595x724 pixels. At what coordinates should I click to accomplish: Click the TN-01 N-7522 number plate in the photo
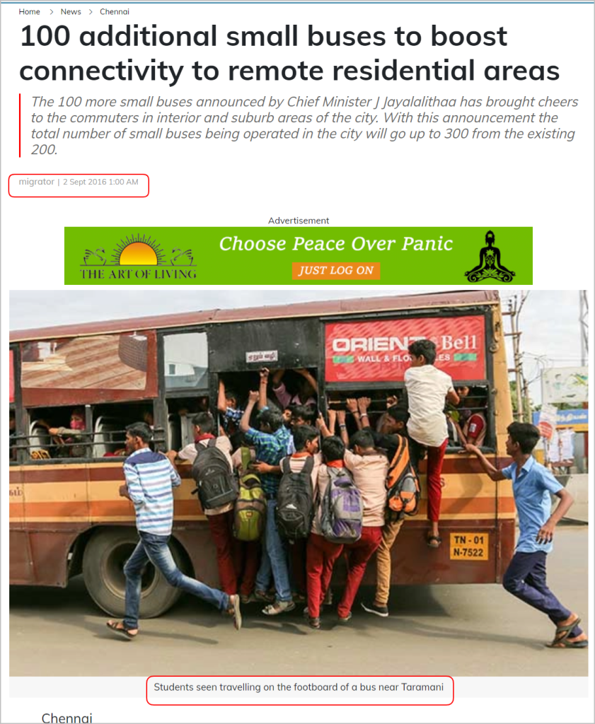point(468,547)
